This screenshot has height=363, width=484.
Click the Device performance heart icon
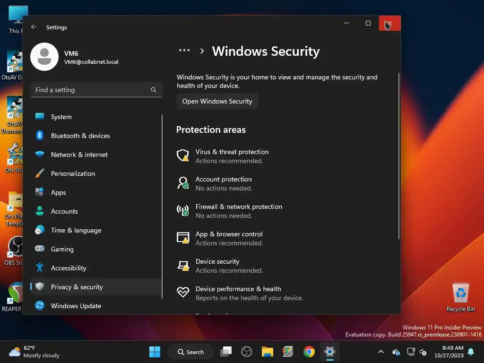183,292
